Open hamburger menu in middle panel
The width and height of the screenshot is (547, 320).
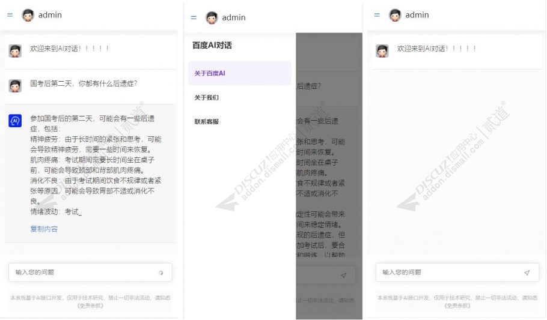[x=194, y=17]
